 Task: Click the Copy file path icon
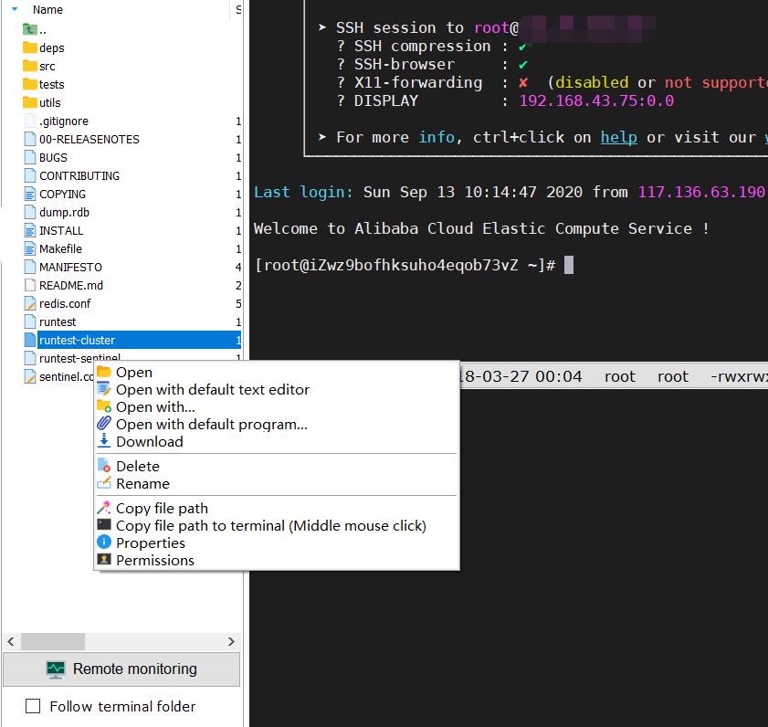104,509
